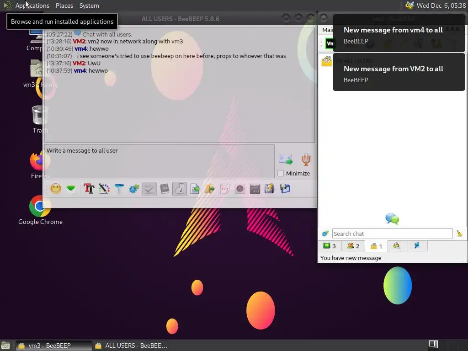Viewport: 468px width, 351px height.
Task: Switch to 'vm3 - BeeBEEP' taskbar button
Action: (54, 346)
